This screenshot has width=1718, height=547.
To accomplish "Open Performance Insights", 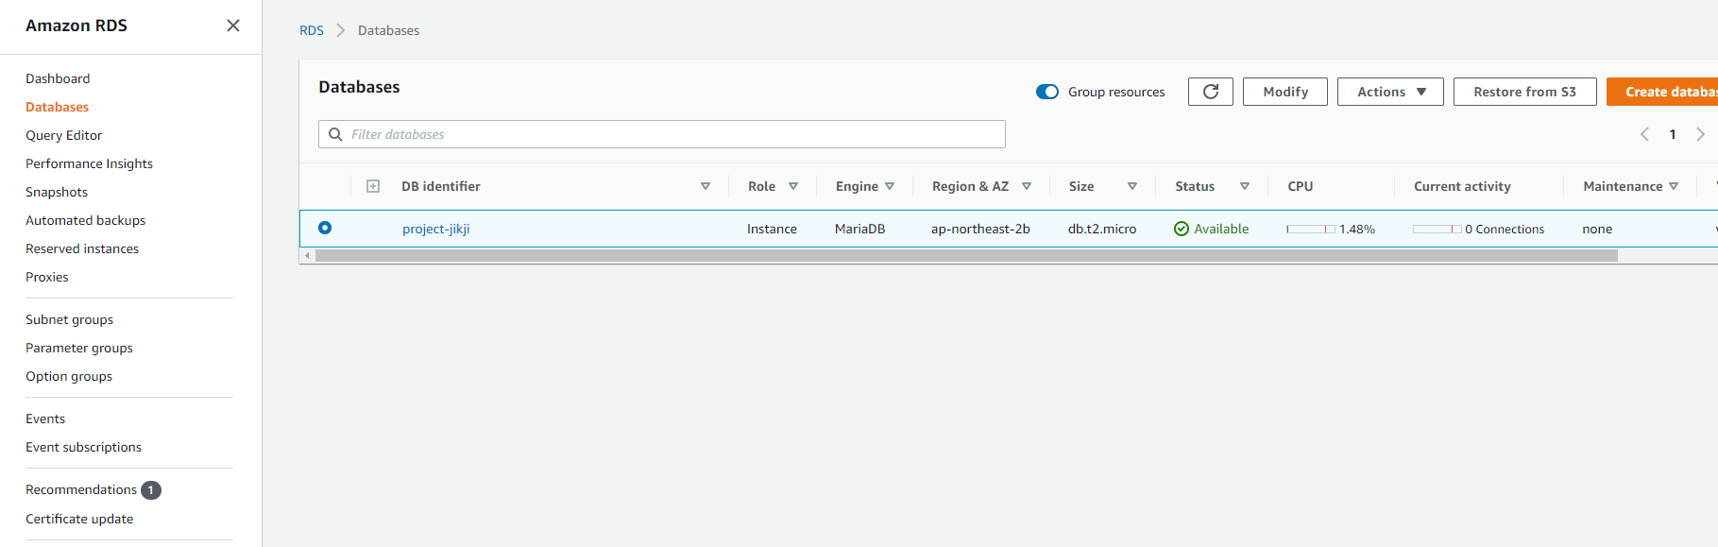I will click(x=89, y=163).
